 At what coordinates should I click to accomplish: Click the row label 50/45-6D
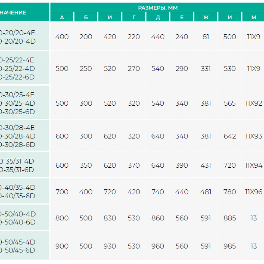[17, 250]
